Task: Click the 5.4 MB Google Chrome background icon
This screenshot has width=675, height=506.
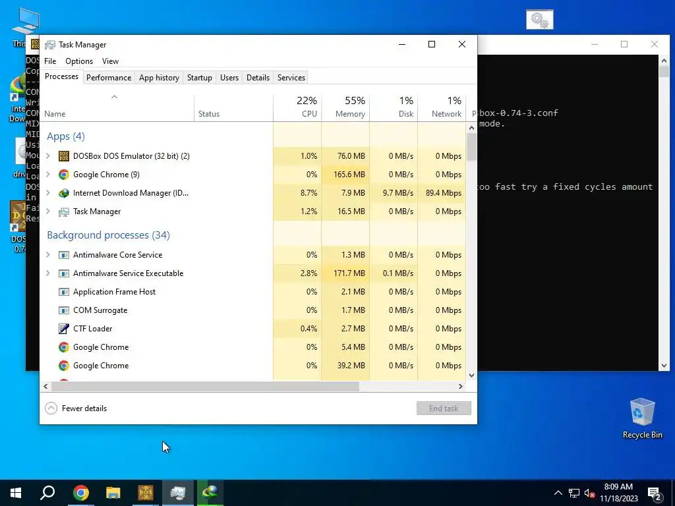Action: [x=64, y=347]
